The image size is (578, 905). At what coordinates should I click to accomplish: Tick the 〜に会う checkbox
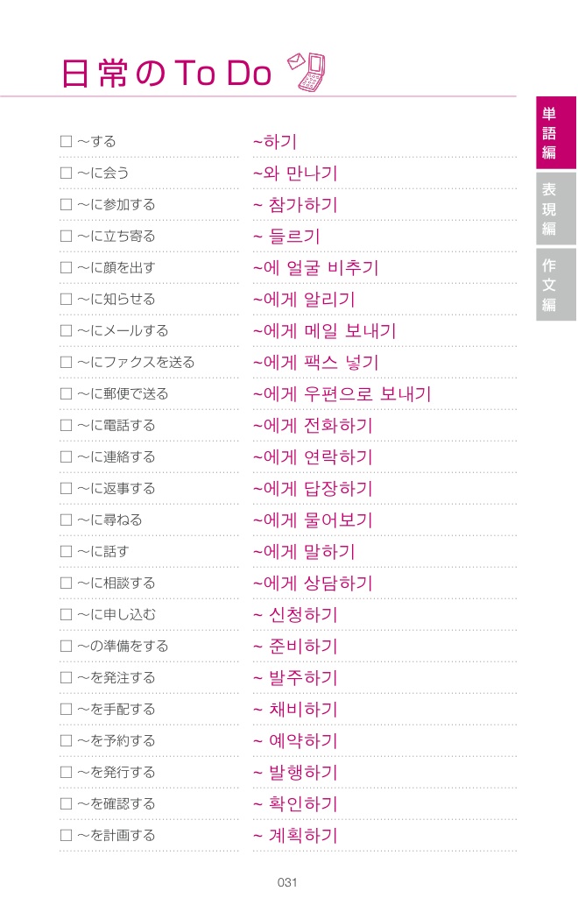click(66, 173)
